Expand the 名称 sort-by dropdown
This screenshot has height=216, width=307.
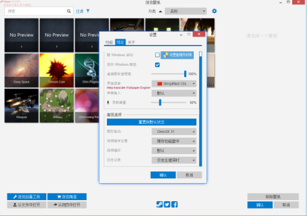185,11
